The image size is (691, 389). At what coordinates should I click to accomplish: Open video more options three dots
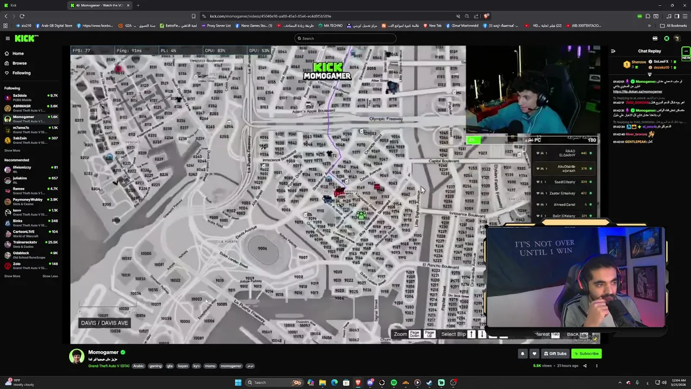click(x=597, y=366)
